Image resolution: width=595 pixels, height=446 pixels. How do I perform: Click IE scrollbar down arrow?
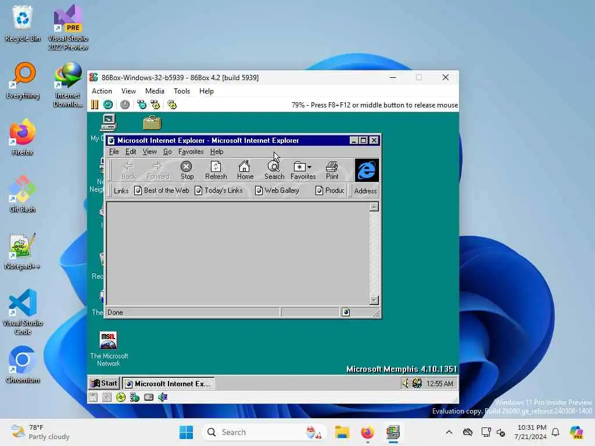point(374,300)
